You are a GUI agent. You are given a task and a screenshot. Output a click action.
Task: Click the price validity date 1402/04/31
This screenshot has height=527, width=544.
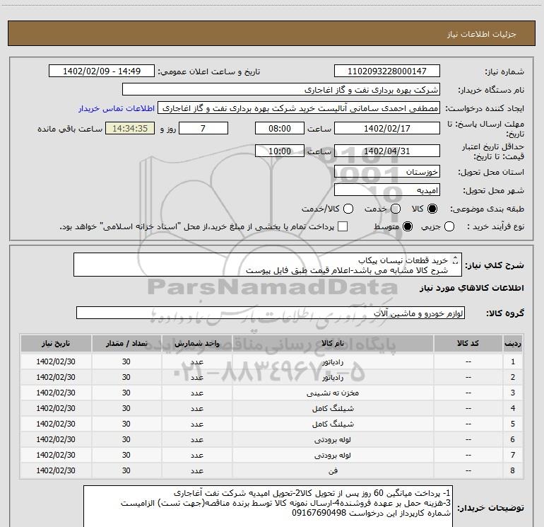point(387,151)
